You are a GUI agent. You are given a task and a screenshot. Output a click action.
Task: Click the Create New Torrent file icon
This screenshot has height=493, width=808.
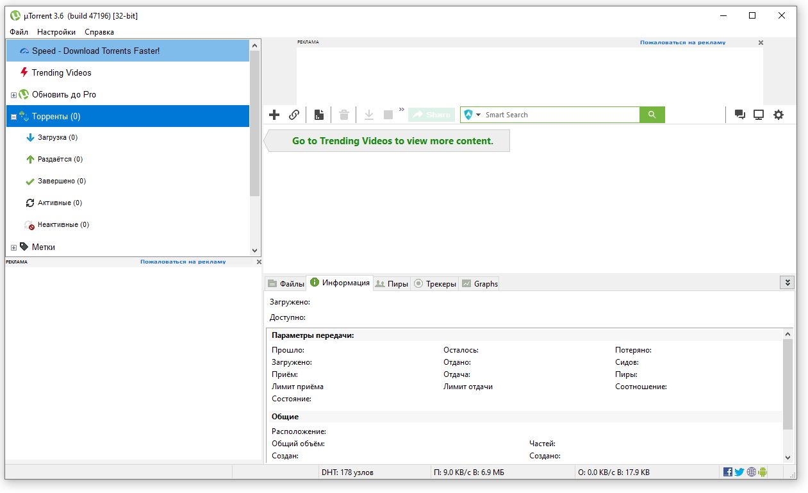[318, 115]
